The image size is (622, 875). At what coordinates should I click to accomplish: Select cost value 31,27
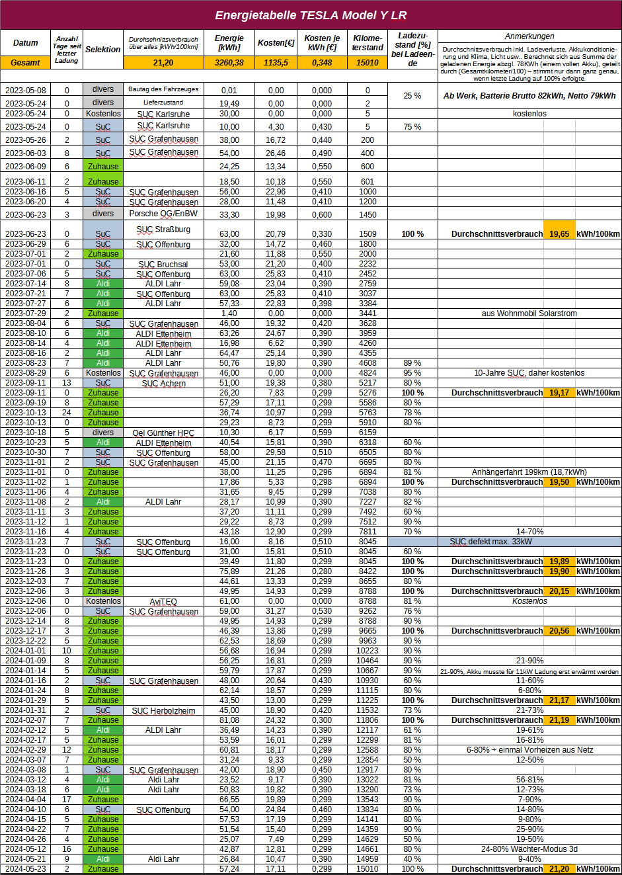[276, 611]
